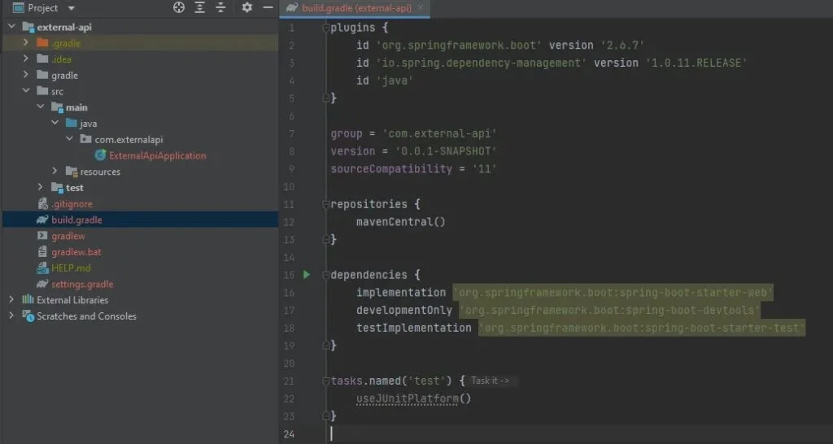The image size is (833, 444).
Task: Collapse the src folder
Action: 25,91
